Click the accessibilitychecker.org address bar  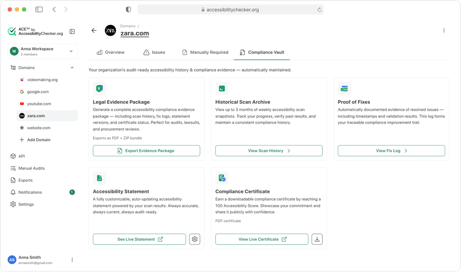(230, 10)
